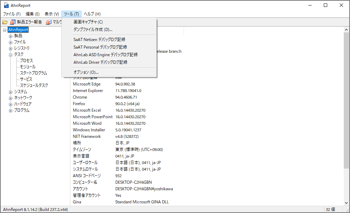Select モジュール under タスク
The height and width of the screenshot is (213, 350).
[x=28, y=67]
